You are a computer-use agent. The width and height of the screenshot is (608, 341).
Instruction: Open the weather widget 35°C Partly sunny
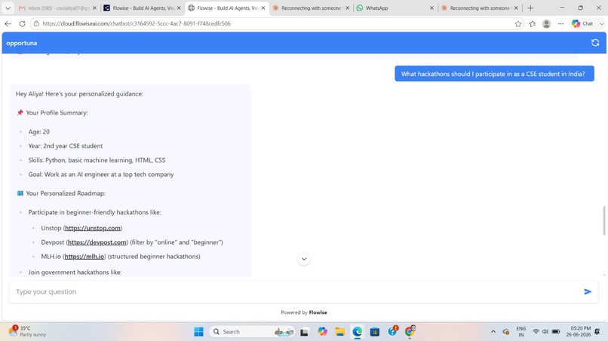[28, 331]
